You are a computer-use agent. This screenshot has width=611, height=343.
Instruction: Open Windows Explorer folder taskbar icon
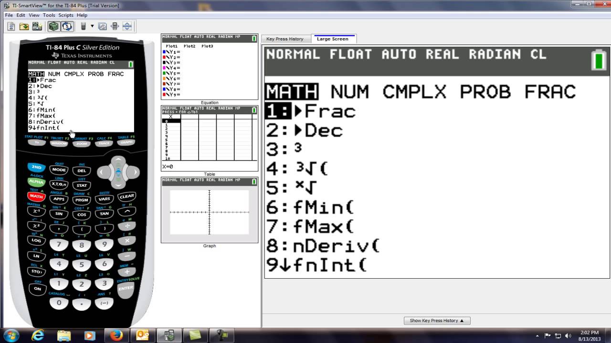64,335
